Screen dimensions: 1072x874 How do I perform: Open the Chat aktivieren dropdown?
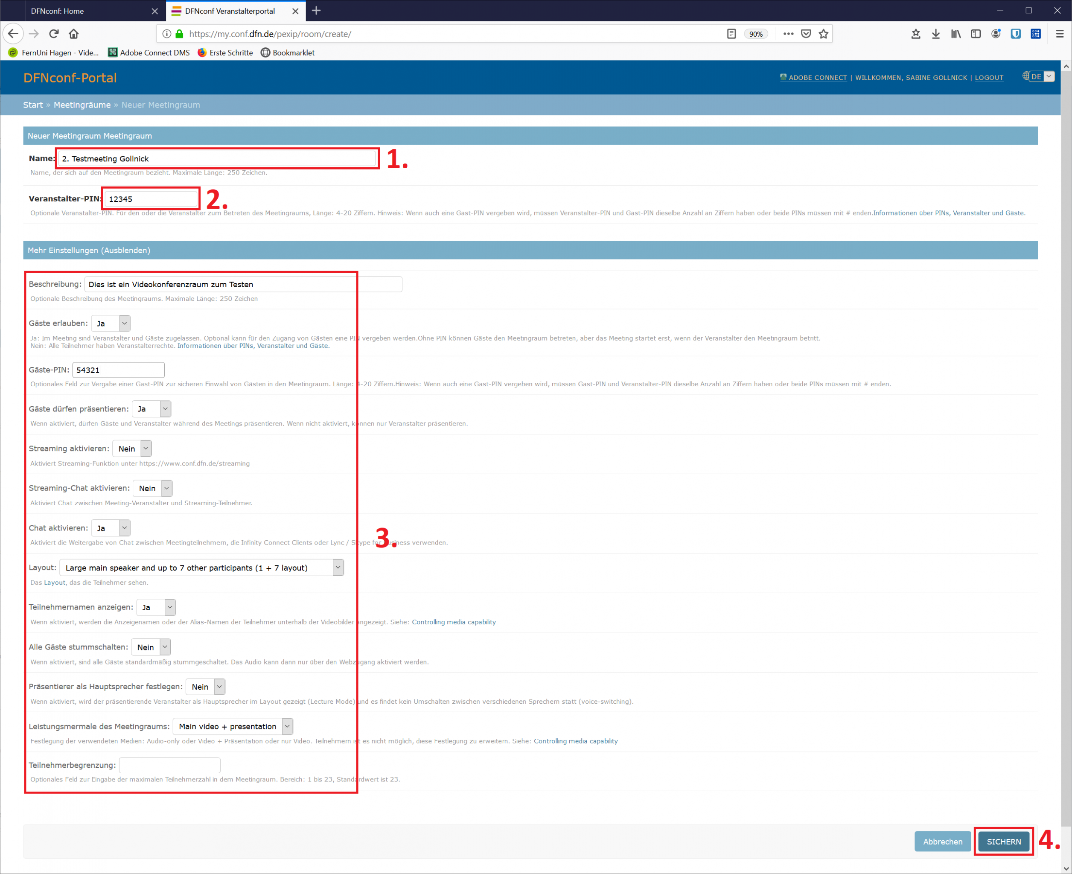tap(111, 528)
